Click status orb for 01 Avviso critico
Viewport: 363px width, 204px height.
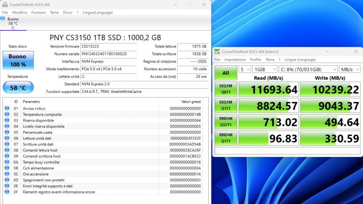(x=7, y=108)
